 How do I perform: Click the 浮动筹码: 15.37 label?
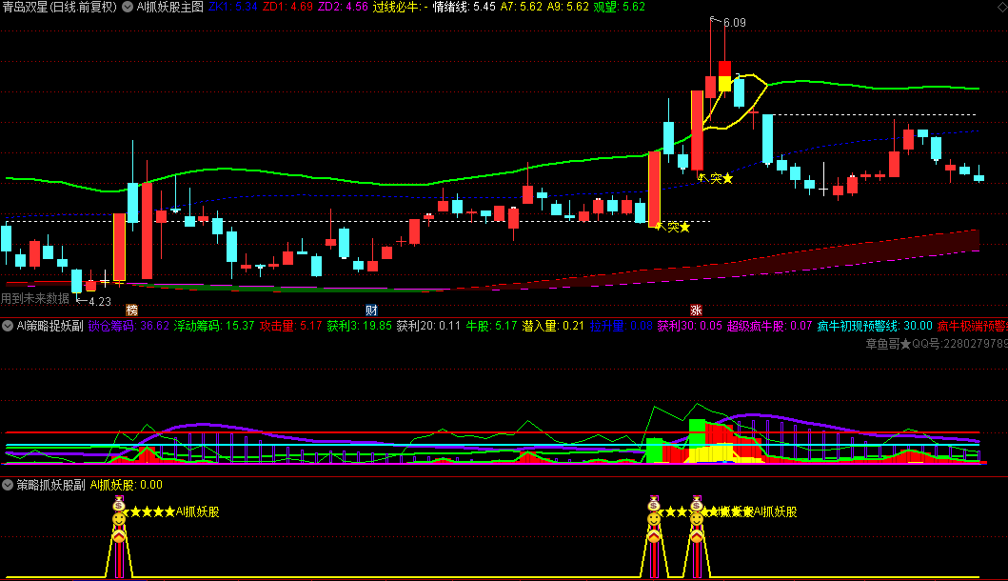(x=214, y=326)
